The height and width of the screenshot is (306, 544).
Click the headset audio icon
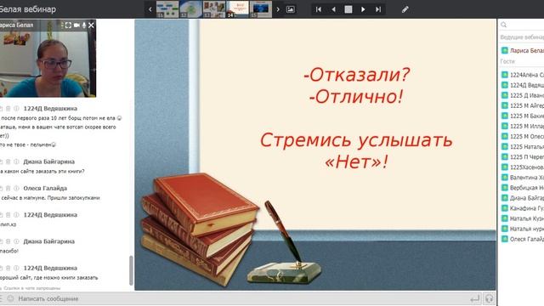click(490, 298)
